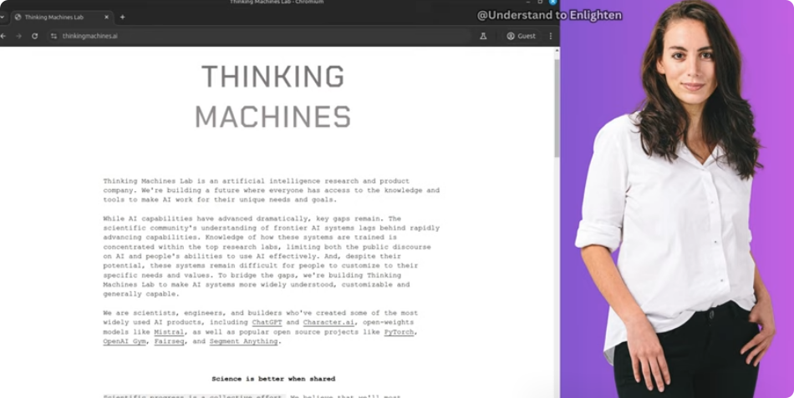This screenshot has height=398, width=794.
Task: Select the Thinking Machines Lab tab
Action: point(57,17)
